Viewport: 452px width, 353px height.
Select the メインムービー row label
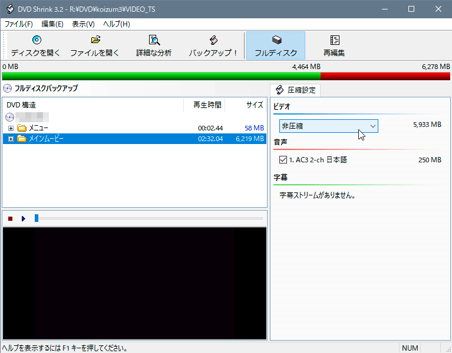(x=46, y=139)
